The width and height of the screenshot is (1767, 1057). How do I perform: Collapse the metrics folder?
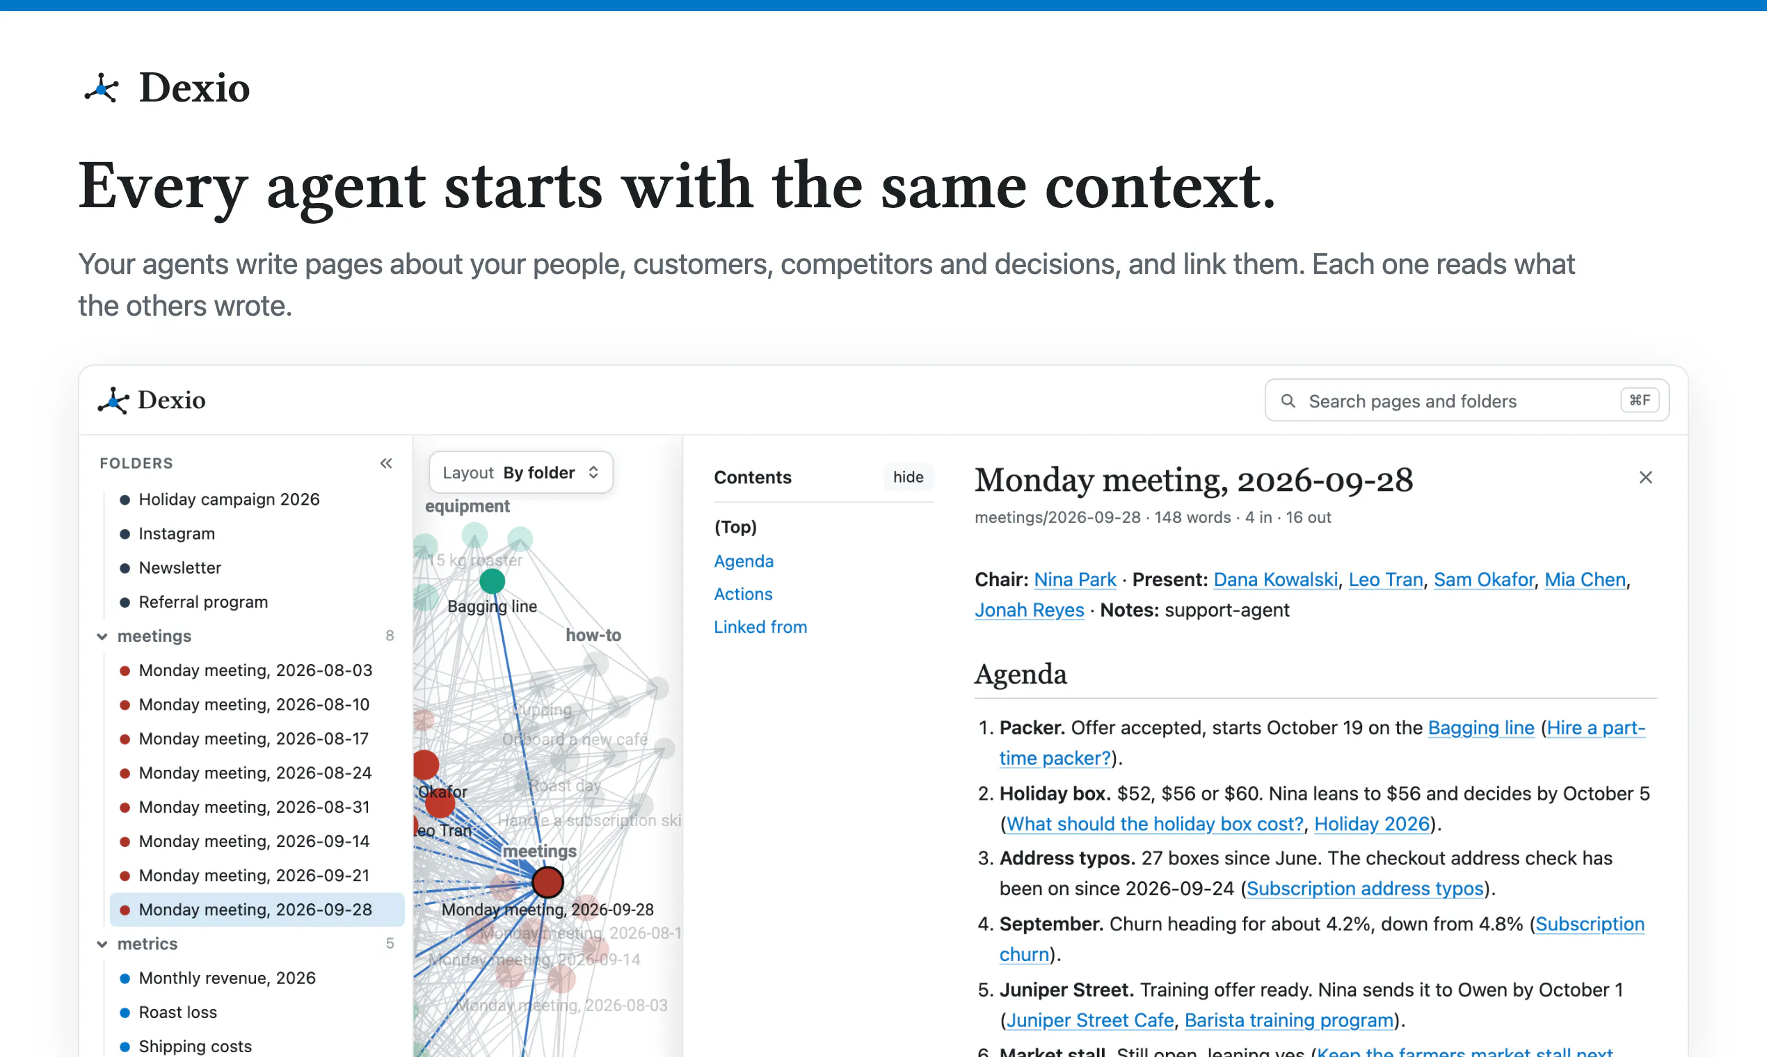coord(102,944)
